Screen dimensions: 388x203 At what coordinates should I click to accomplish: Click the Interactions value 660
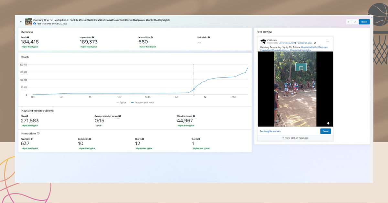coord(143,42)
